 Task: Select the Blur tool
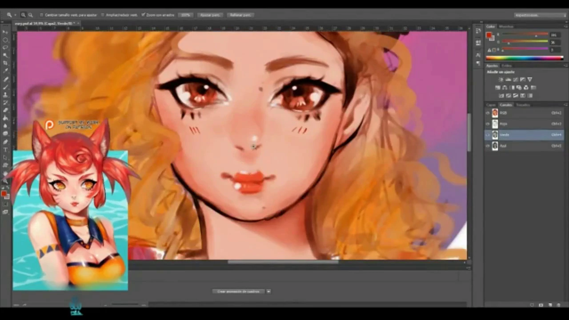[x=5, y=126]
